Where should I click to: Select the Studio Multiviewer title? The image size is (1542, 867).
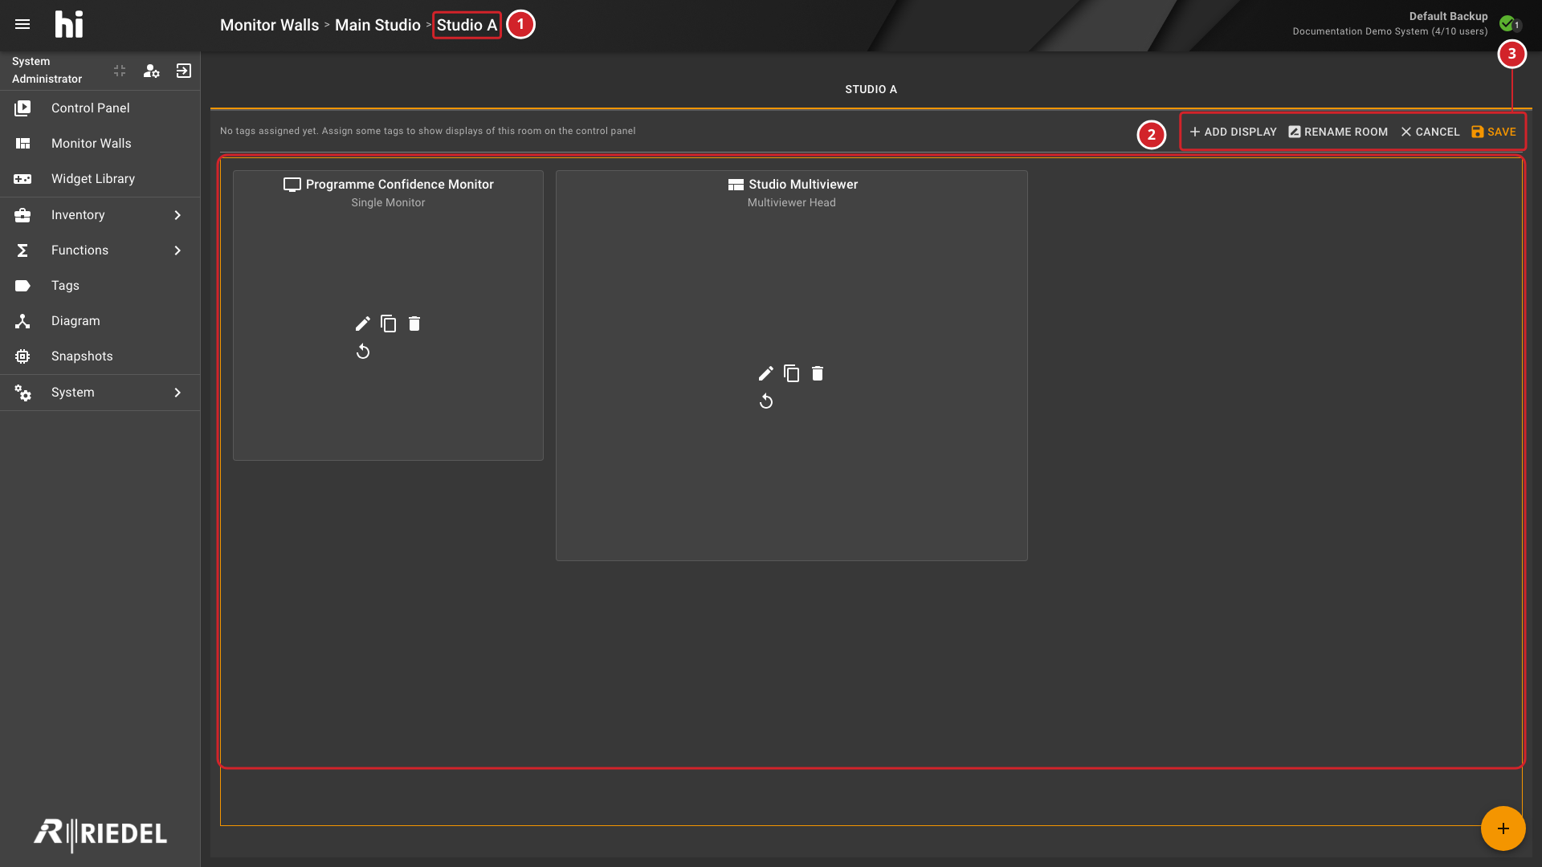(x=803, y=184)
